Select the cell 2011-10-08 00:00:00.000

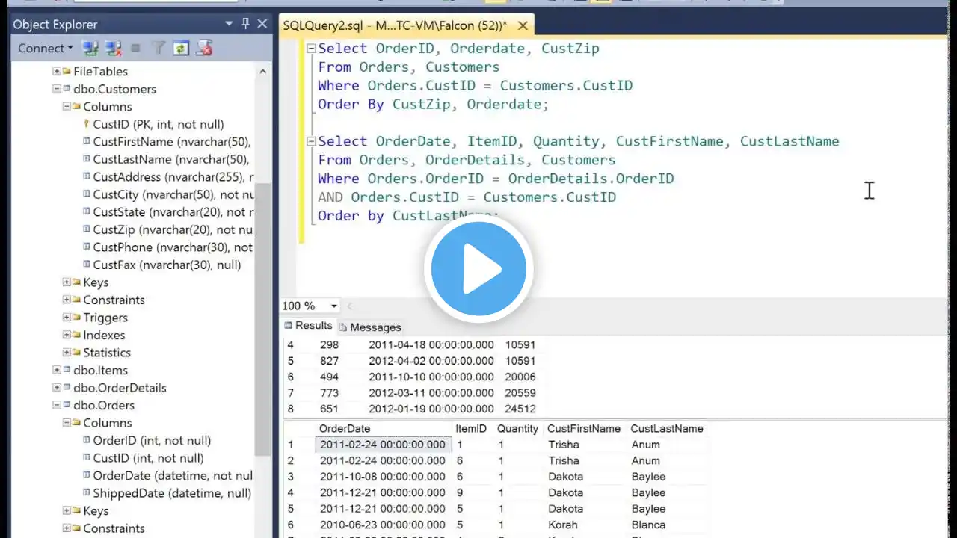[x=384, y=477]
